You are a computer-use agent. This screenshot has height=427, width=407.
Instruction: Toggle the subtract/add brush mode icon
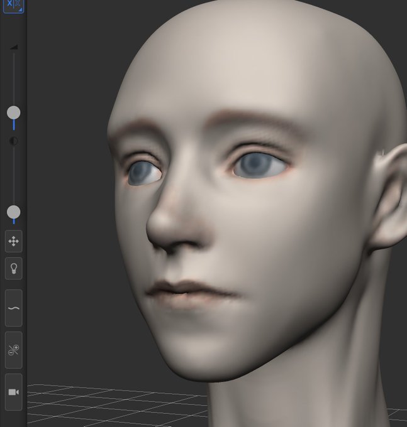pos(14,350)
